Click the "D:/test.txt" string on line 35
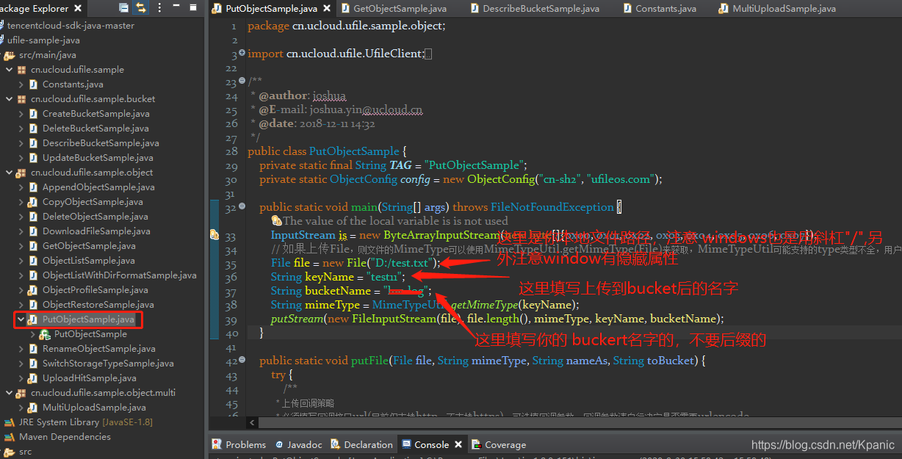The image size is (902, 459). tap(400, 263)
